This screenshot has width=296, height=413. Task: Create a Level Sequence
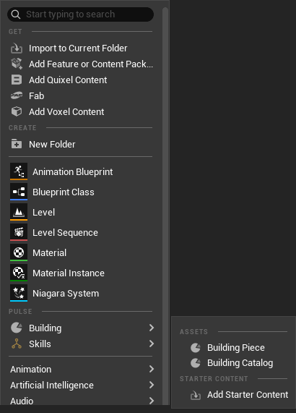point(81,232)
